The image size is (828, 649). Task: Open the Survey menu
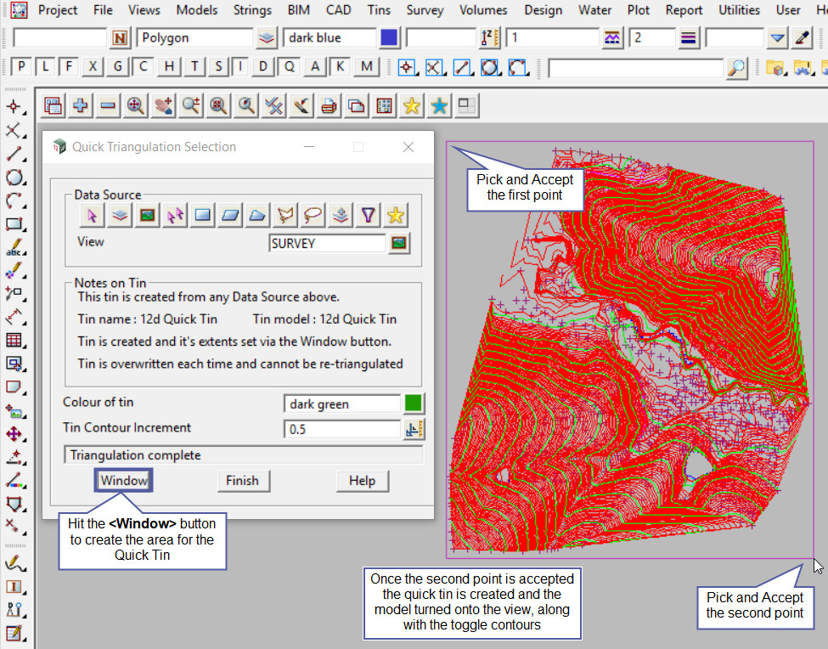pos(425,10)
